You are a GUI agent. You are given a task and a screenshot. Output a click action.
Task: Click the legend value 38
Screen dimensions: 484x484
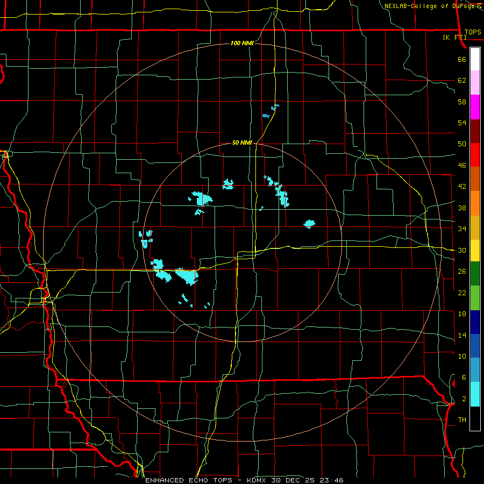(462, 208)
